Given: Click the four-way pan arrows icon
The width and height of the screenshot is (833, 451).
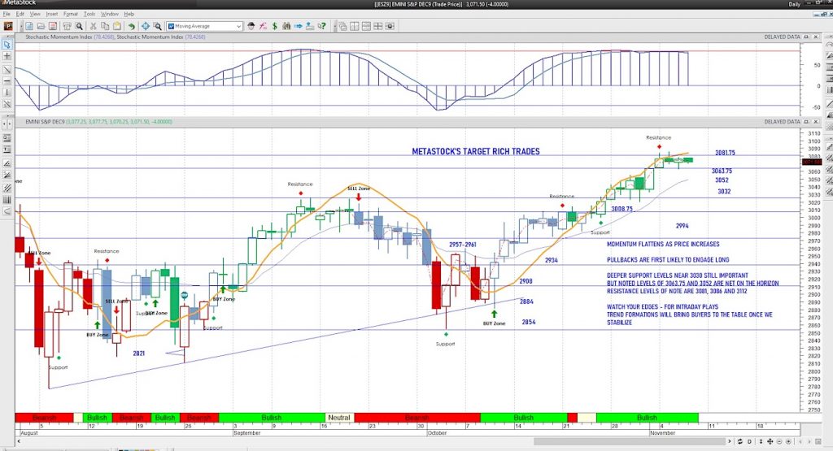Looking at the screenshot, I should click(x=770, y=441).
